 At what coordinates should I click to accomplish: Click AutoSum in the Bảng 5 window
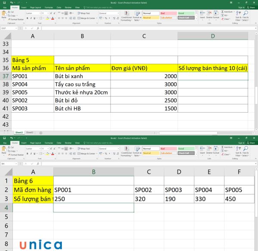[x=227, y=12]
